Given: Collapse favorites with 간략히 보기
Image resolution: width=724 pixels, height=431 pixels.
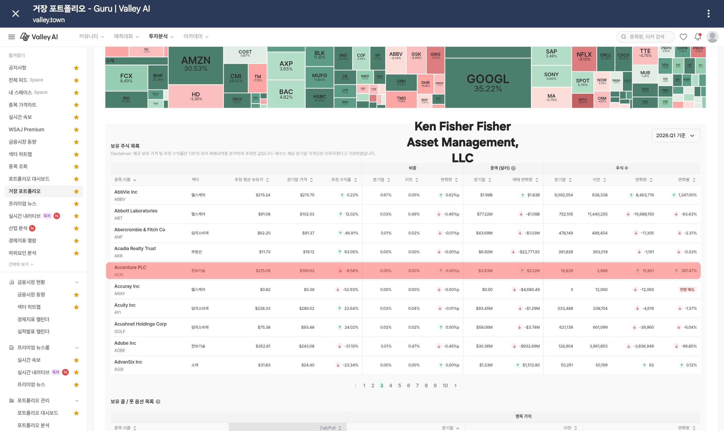Looking at the screenshot, I should coord(21,264).
